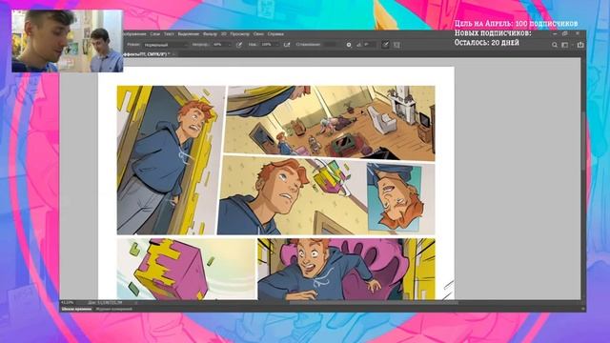Open the Слои menu

[154, 34]
